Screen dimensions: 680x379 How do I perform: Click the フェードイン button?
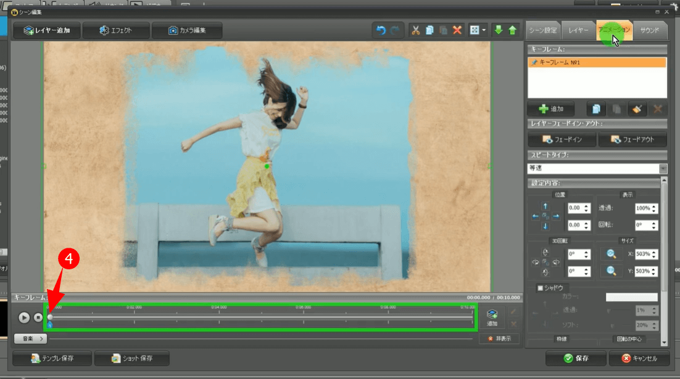coord(562,140)
